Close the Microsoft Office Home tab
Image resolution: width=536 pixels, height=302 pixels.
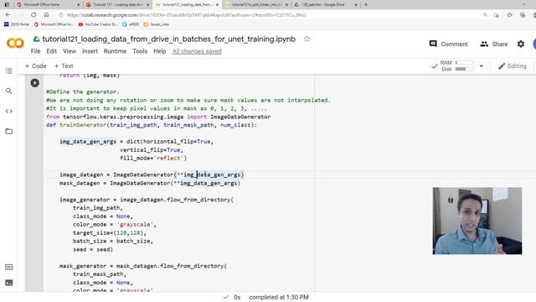click(78, 5)
